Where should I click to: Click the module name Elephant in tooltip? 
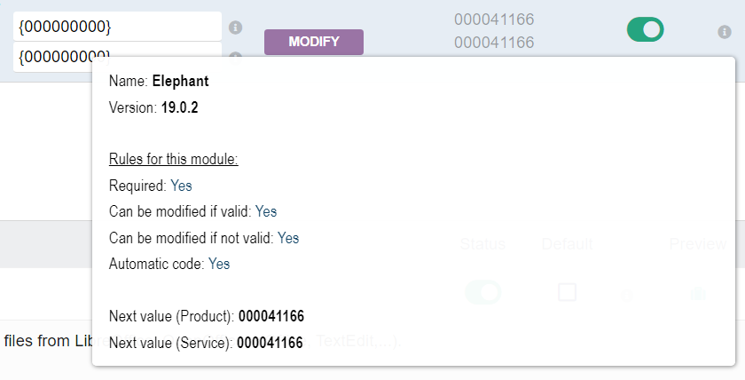180,82
